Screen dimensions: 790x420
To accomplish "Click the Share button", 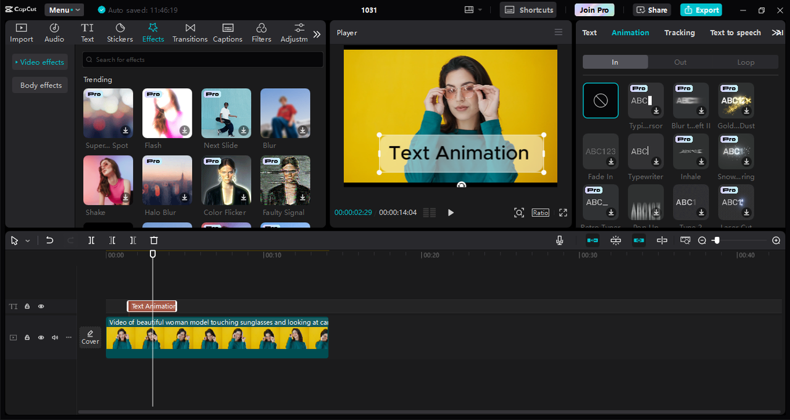I will pyautogui.click(x=652, y=10).
